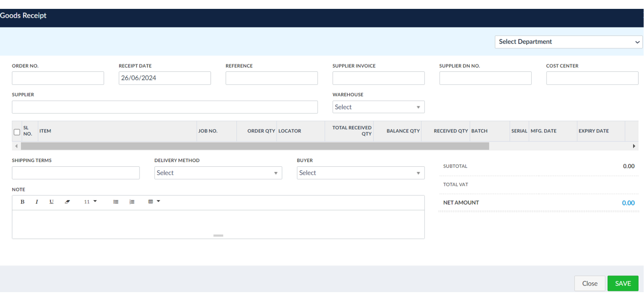Click into the Shipping Terms field
This screenshot has height=301, width=644.
pyautogui.click(x=76, y=173)
